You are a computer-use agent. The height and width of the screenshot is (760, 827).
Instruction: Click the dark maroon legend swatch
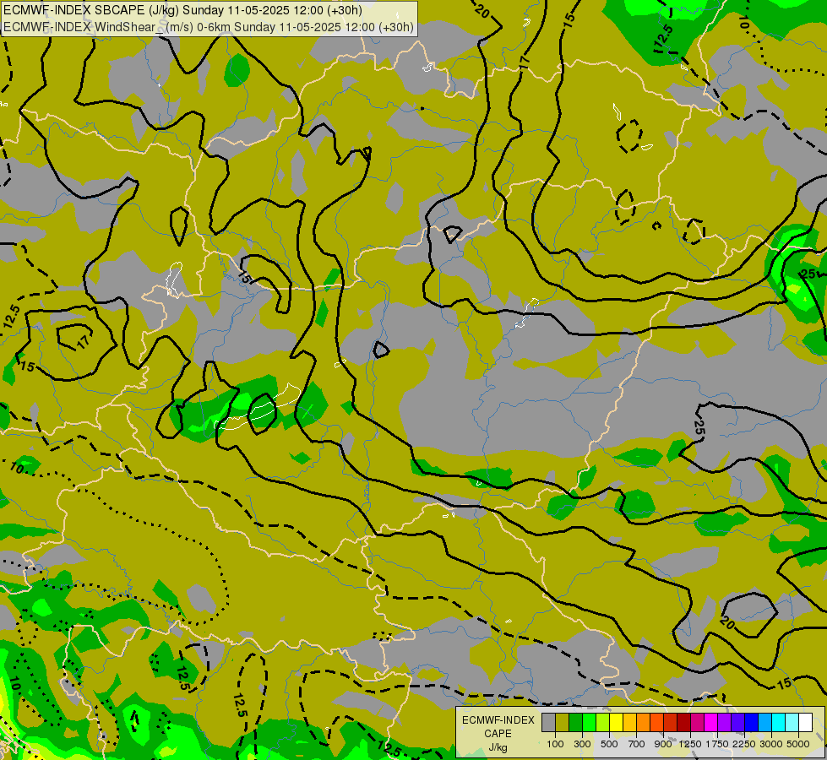click(x=684, y=722)
